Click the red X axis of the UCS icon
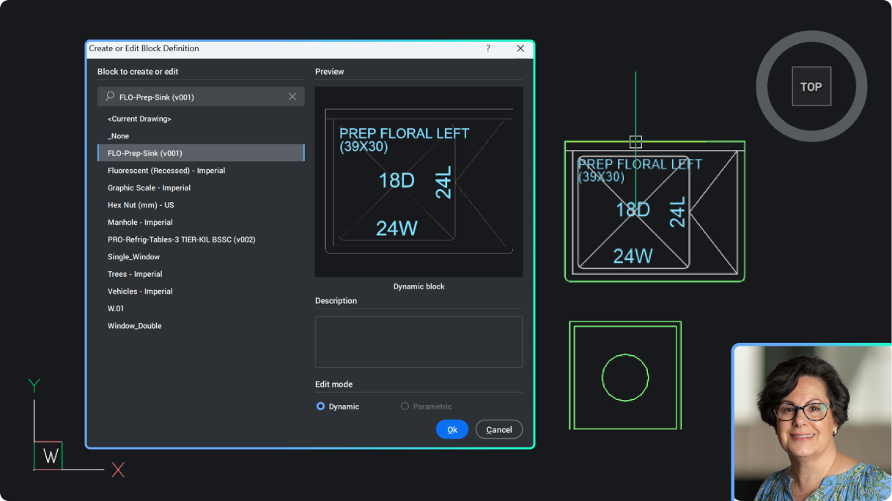The image size is (892, 501). click(x=117, y=470)
